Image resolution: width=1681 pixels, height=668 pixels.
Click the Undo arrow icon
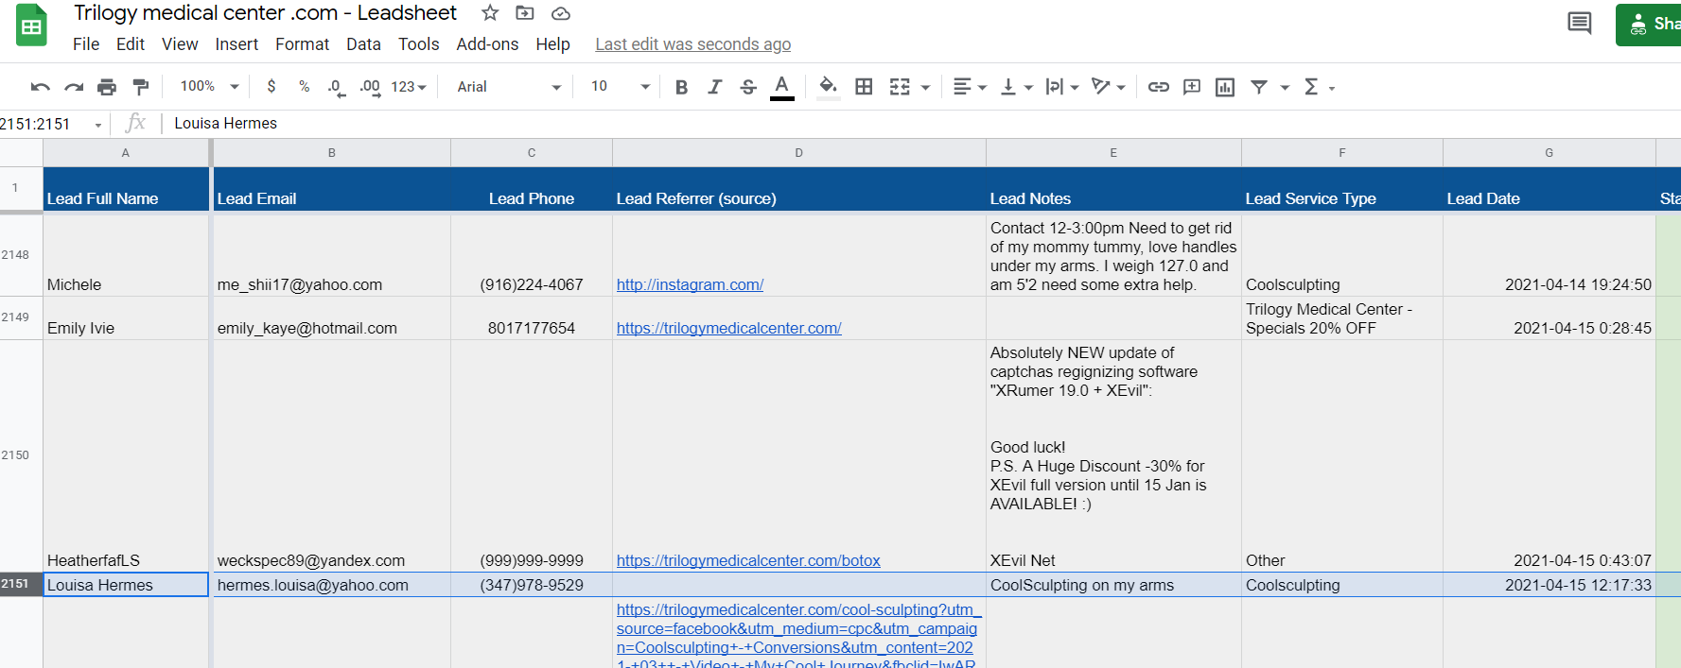click(x=40, y=87)
